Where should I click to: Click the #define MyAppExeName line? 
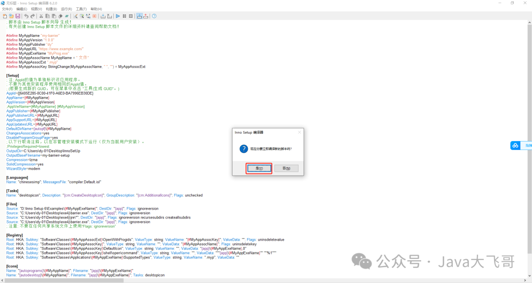coord(37,53)
